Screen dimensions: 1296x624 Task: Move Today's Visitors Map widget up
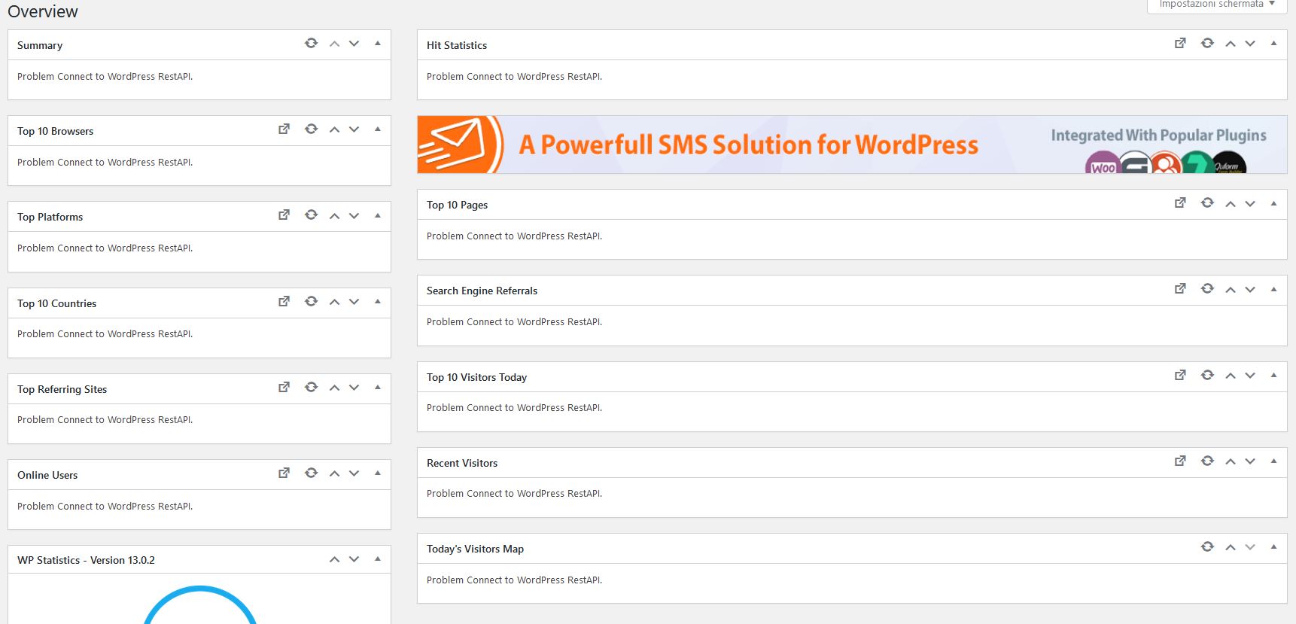[x=1231, y=548]
